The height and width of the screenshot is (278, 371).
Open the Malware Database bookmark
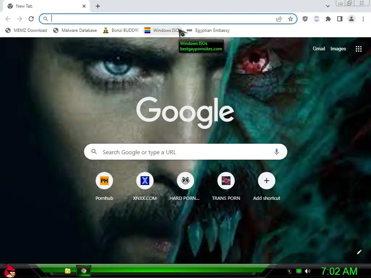click(75, 30)
